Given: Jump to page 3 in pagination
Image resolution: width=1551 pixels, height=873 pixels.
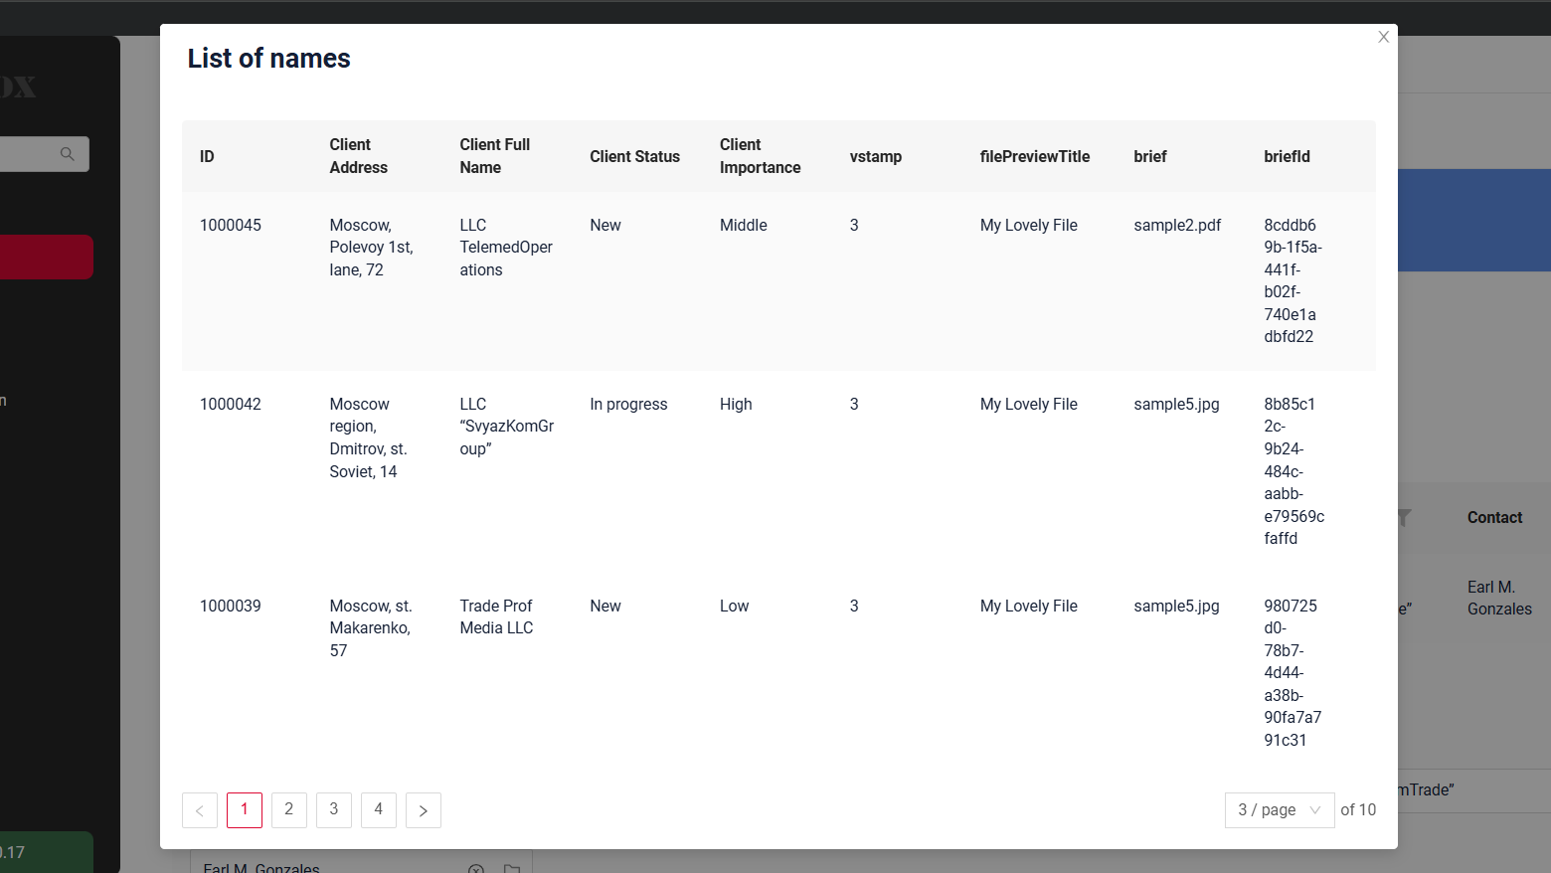Looking at the screenshot, I should point(334,809).
